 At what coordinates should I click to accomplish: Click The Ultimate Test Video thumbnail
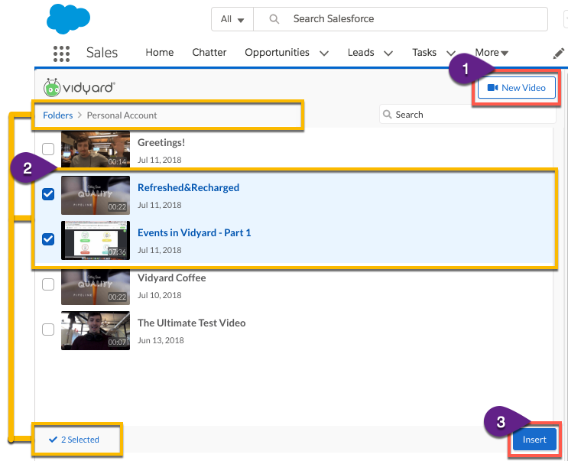(96, 330)
